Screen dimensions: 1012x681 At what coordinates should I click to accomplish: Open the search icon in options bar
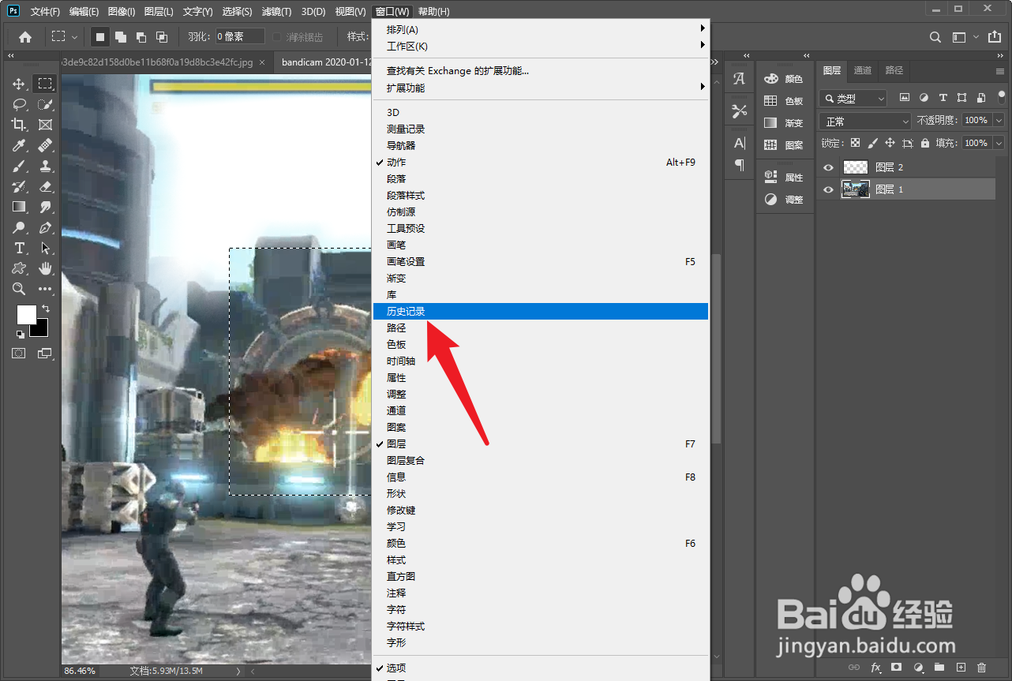coord(935,36)
